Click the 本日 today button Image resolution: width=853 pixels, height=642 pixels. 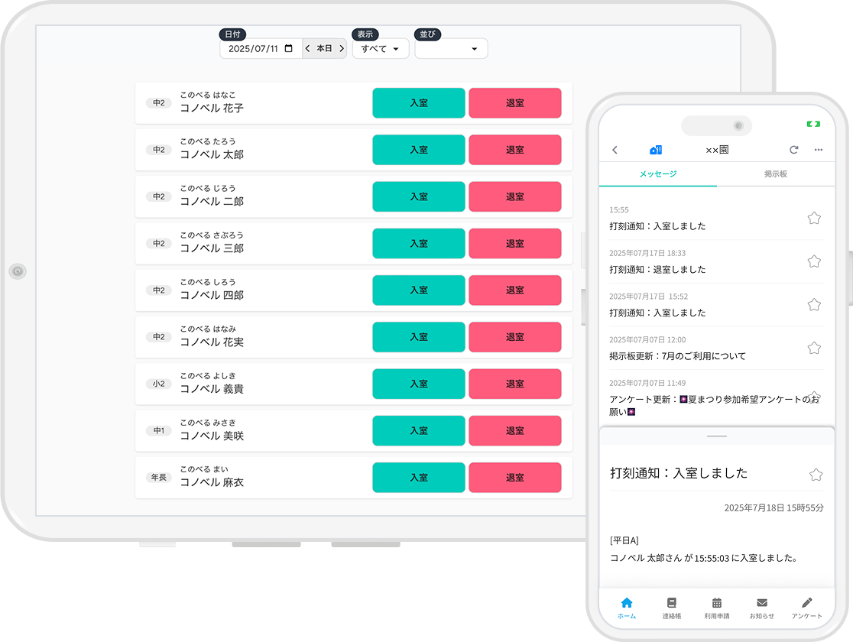coord(325,49)
